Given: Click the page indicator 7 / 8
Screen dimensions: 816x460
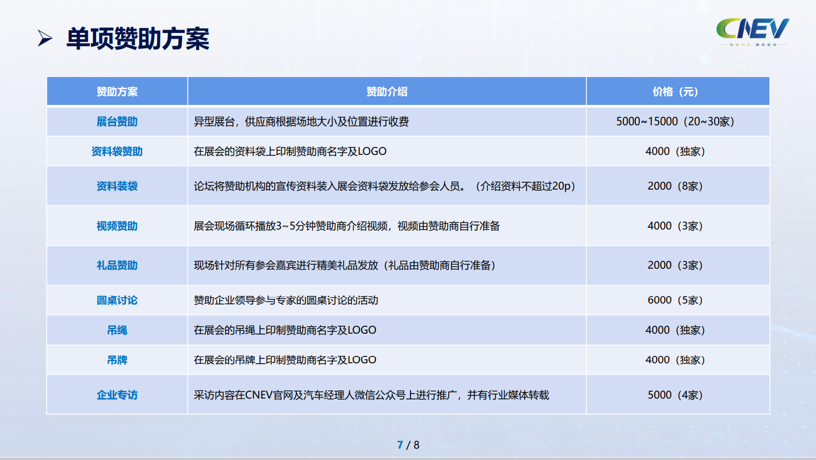Looking at the screenshot, I should coord(408,445).
